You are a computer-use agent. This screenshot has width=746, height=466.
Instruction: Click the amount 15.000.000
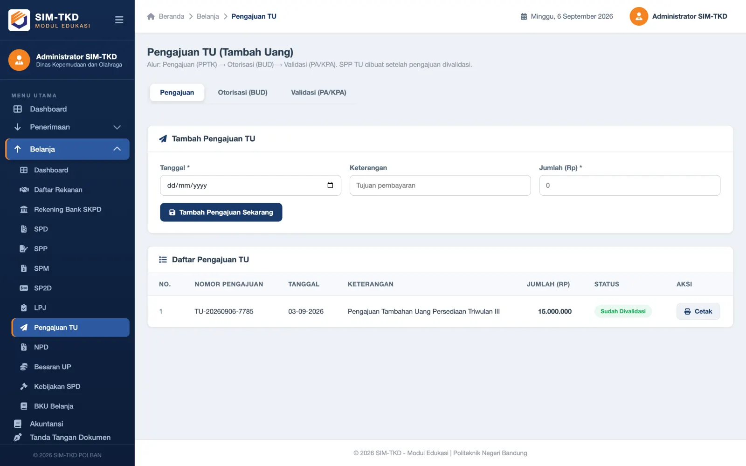click(x=554, y=311)
